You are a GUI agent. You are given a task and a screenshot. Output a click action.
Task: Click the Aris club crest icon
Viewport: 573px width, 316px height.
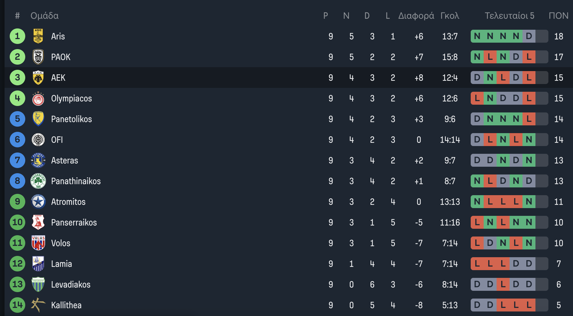38,36
